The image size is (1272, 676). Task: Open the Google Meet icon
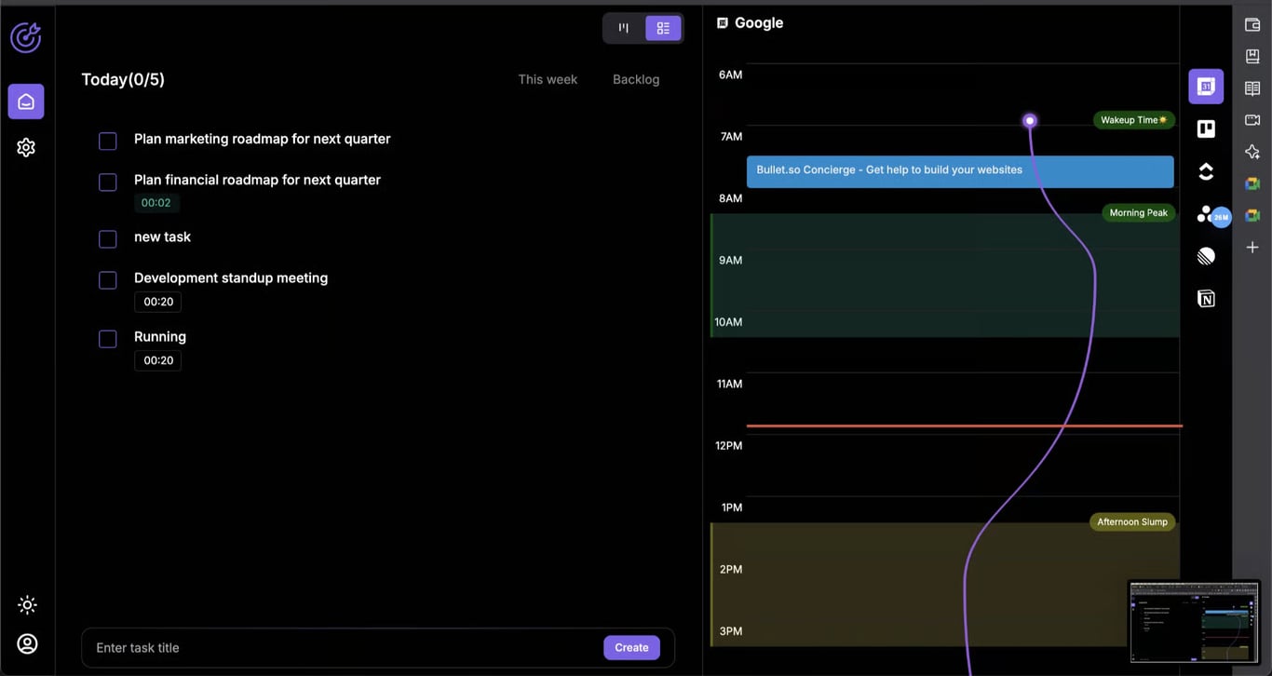[x=1252, y=183]
